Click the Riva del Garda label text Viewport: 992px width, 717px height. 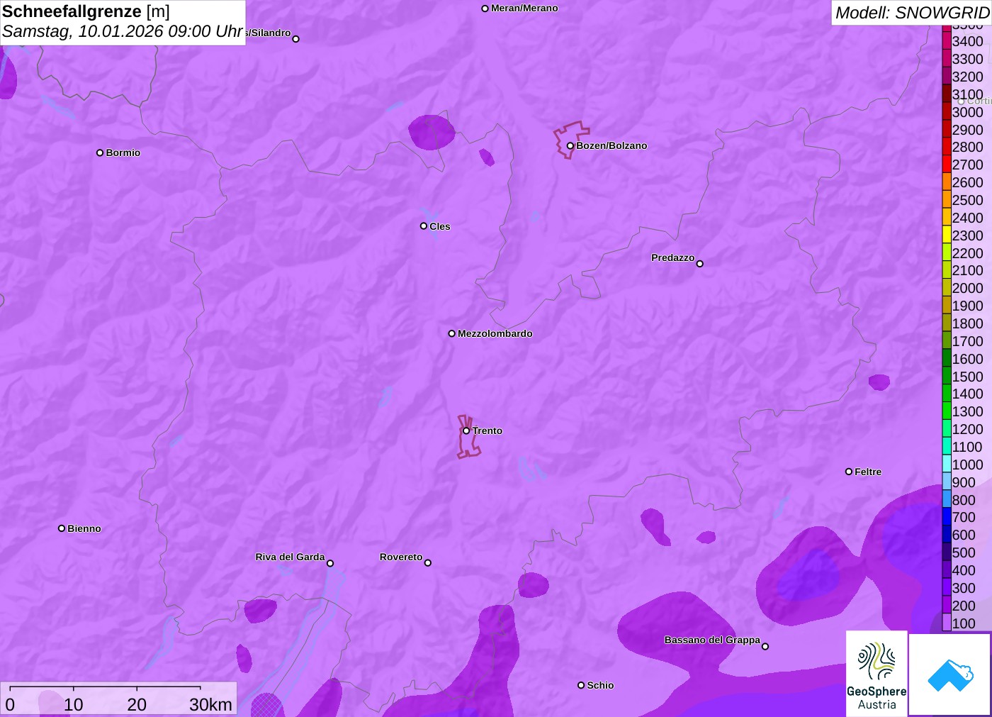point(290,557)
